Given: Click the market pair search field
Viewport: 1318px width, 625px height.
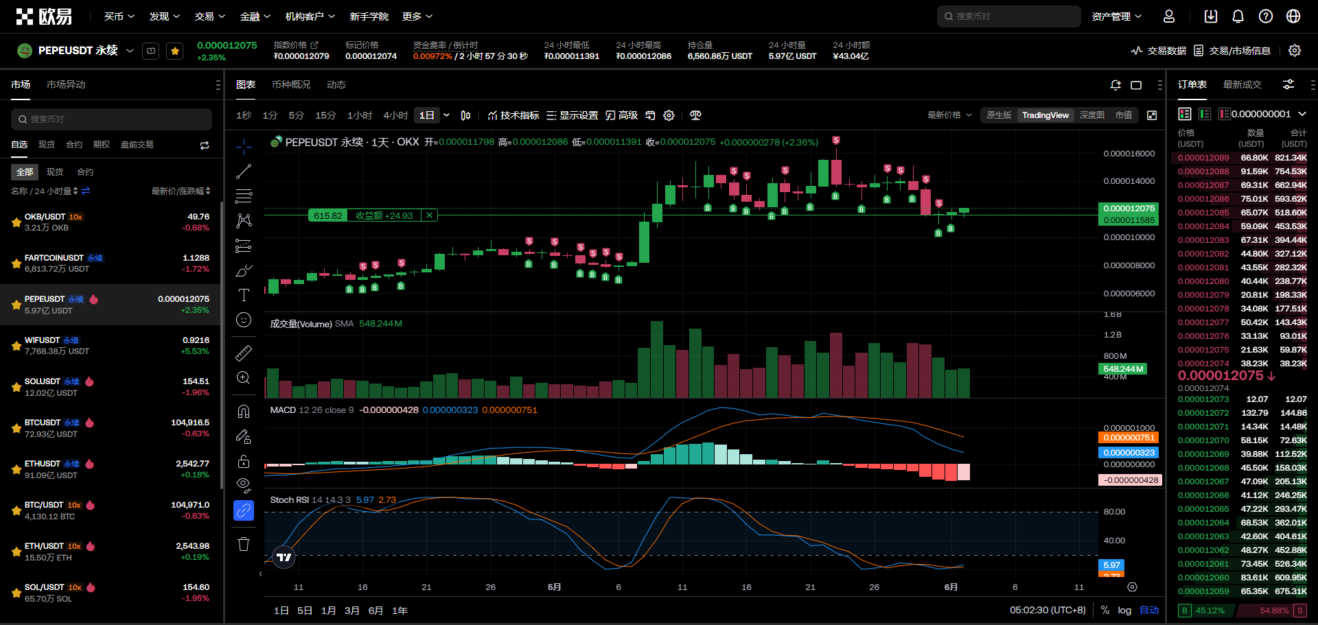Looking at the screenshot, I should (111, 119).
